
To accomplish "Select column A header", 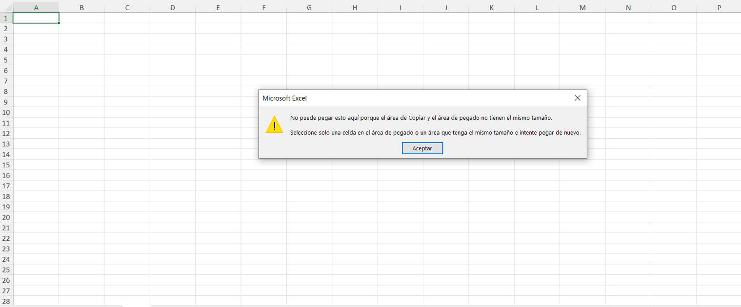I will (x=36, y=7).
